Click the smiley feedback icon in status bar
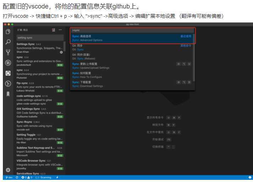The width and height of the screenshot is (253, 182). pyautogui.click(x=250, y=177)
